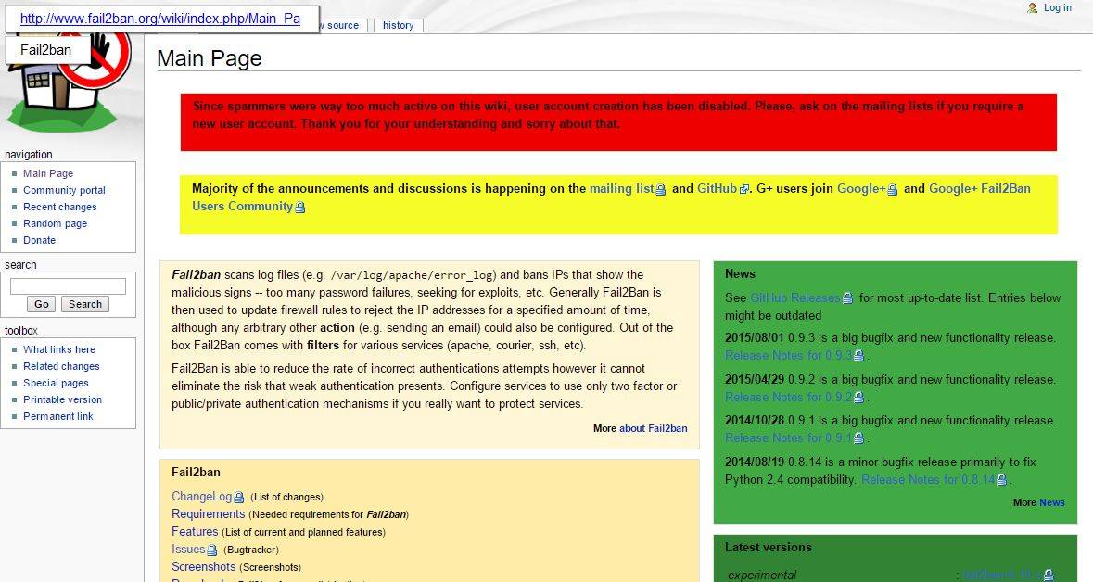The width and height of the screenshot is (1093, 582).
Task: Open Special pages link
Action: point(56,384)
